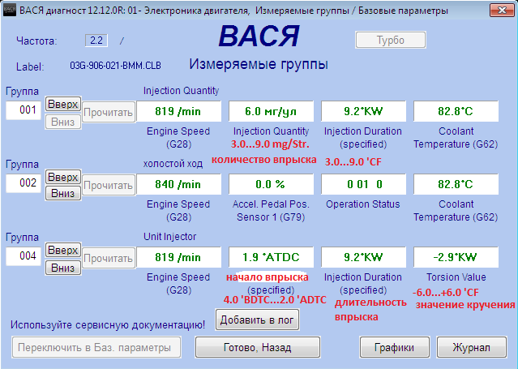The height and width of the screenshot is (369, 518).
Task: Click the Частота value field 2.2
Action: point(98,40)
